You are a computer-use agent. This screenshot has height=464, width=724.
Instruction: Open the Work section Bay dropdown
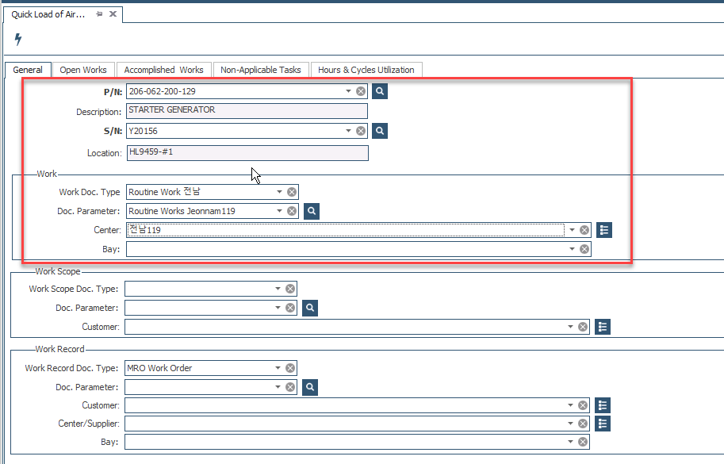[572, 249]
